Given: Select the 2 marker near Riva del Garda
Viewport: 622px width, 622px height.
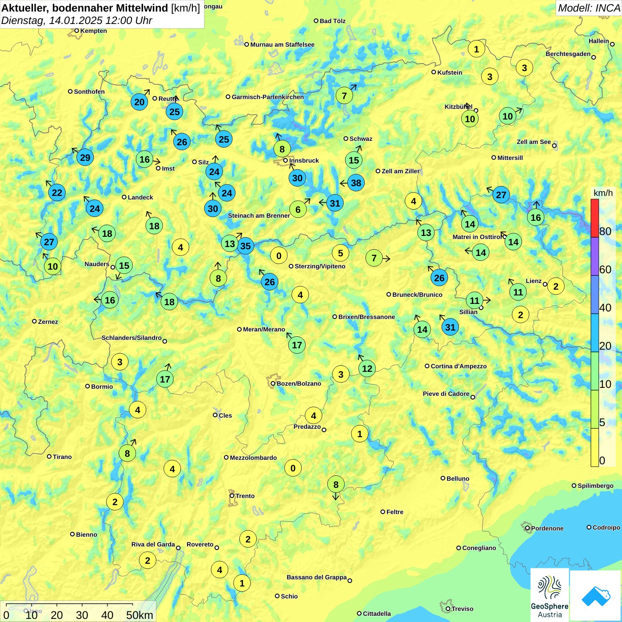Looking at the screenshot, I should coord(148,560).
